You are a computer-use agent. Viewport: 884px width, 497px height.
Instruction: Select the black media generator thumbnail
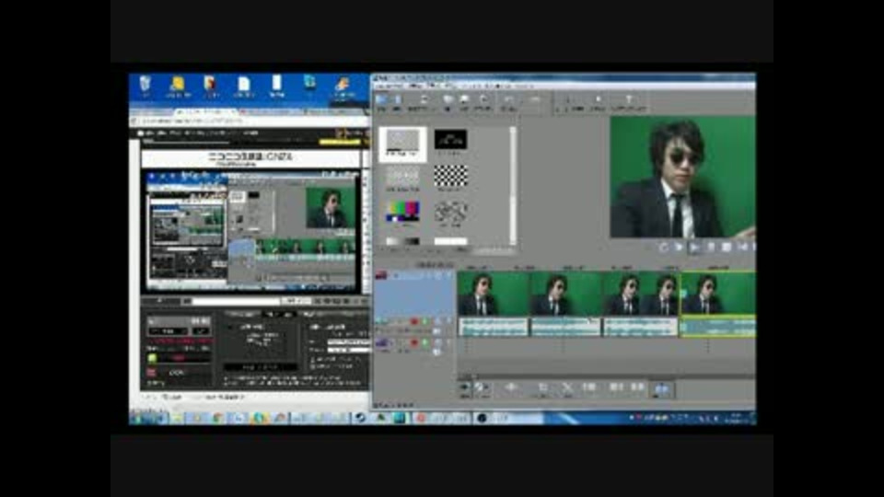[x=450, y=139]
